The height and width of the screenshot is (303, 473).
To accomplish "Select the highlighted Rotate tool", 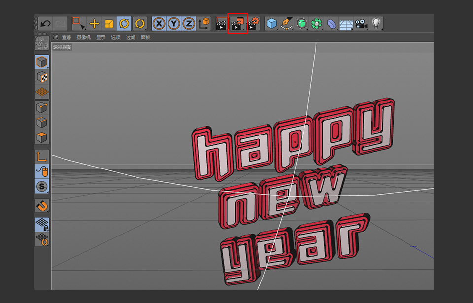I will (x=124, y=24).
